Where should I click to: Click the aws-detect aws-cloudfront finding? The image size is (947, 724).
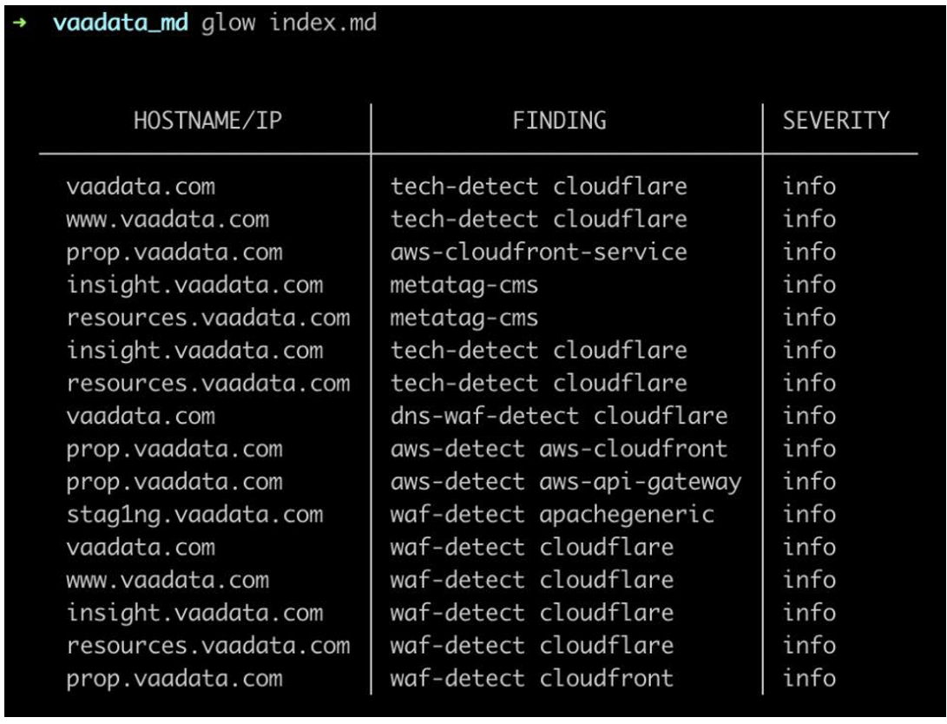click(x=558, y=449)
